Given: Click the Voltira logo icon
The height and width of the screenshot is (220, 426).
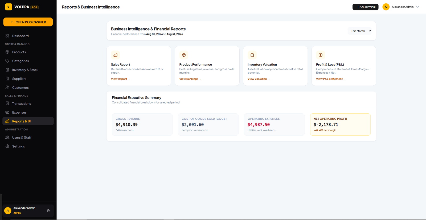Looking at the screenshot, I should [x=9, y=7].
